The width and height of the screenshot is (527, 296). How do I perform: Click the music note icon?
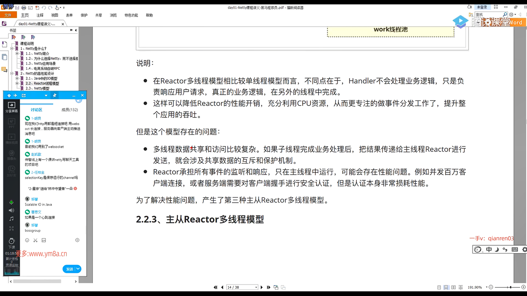tap(11, 219)
